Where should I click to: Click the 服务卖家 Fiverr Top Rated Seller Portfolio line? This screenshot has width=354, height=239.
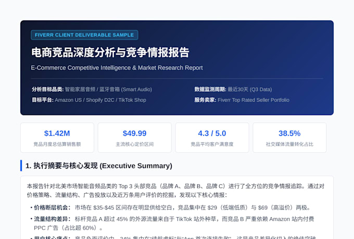point(242,100)
